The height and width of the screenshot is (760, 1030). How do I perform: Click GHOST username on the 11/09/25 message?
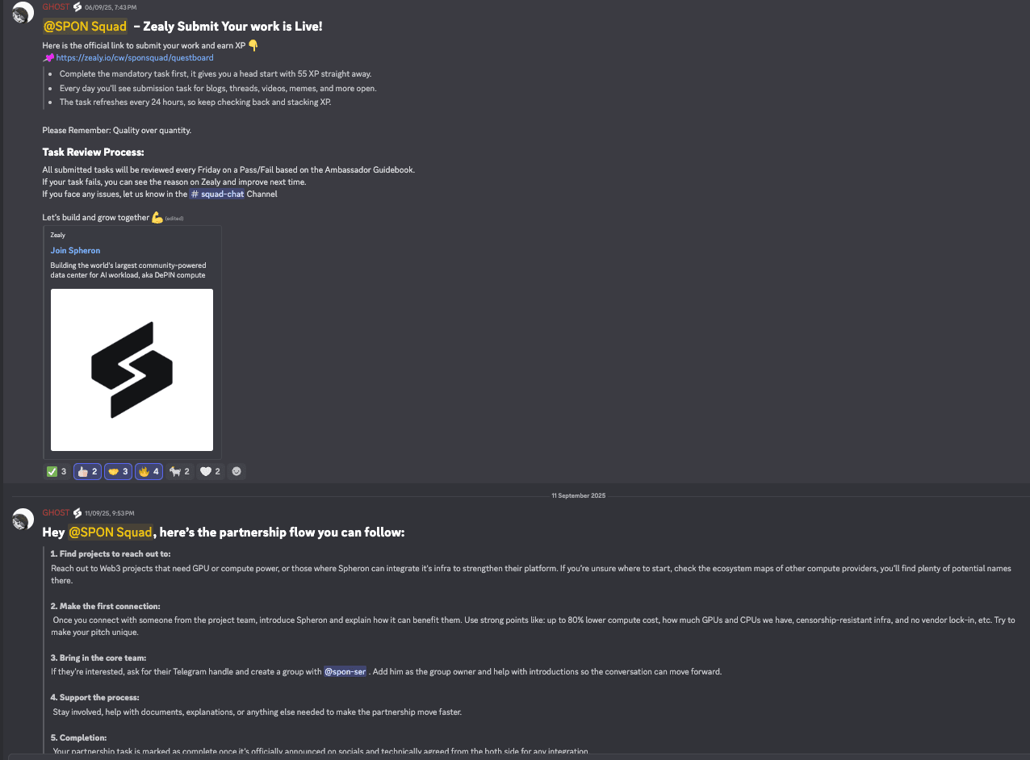(56, 513)
